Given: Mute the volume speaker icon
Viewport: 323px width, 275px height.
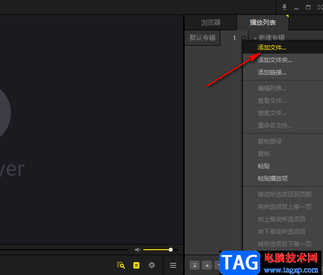Looking at the screenshot, I should pyautogui.click(x=137, y=250).
